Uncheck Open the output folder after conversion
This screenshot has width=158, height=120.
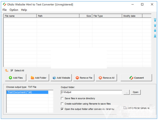point(62,109)
